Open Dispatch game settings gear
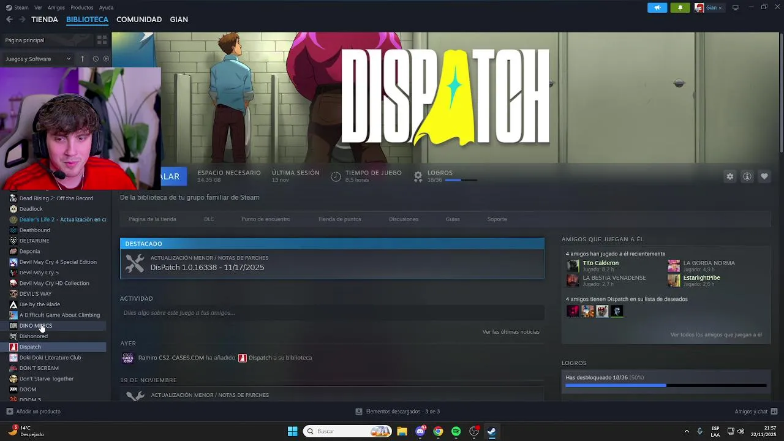The height and width of the screenshot is (441, 784). tap(730, 176)
